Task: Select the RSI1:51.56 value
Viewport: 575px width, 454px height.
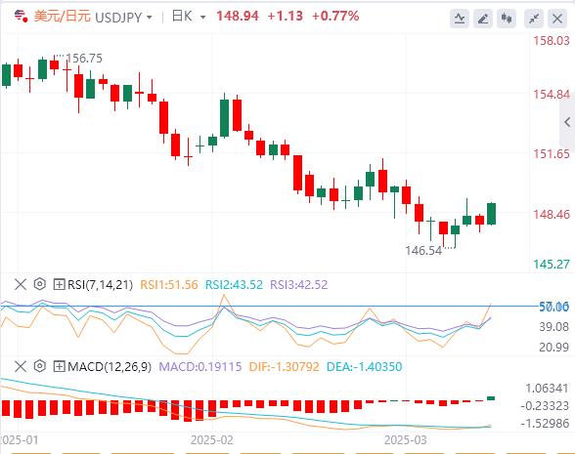Action: (x=169, y=284)
